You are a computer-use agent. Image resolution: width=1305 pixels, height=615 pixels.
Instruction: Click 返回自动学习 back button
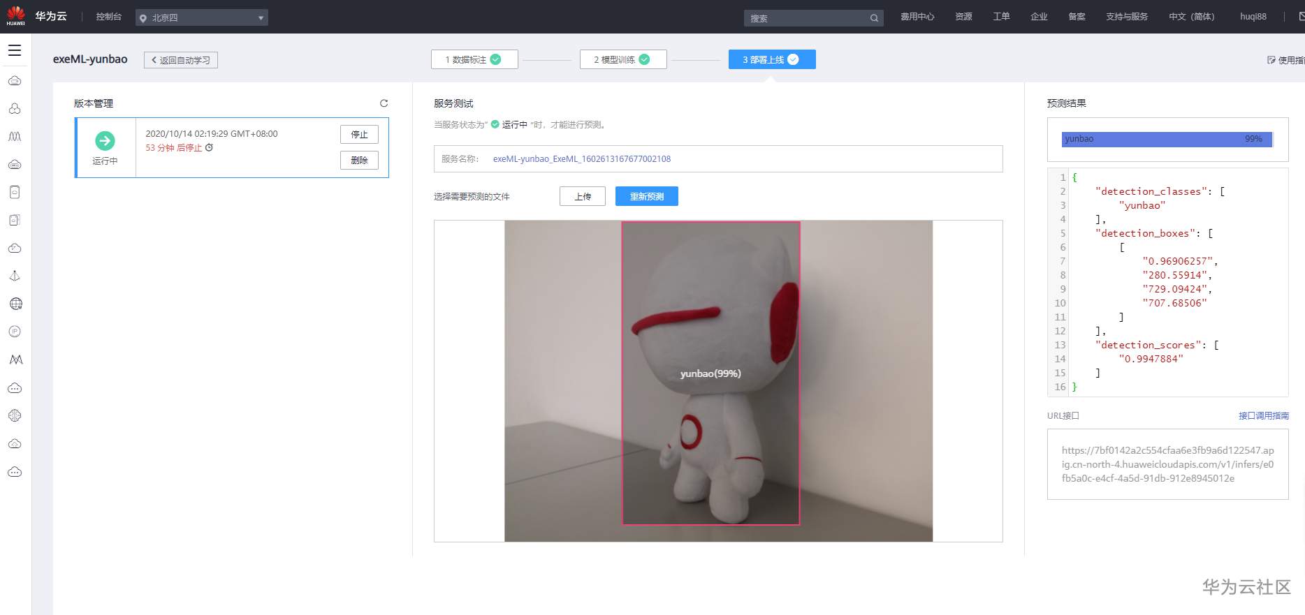[181, 60]
